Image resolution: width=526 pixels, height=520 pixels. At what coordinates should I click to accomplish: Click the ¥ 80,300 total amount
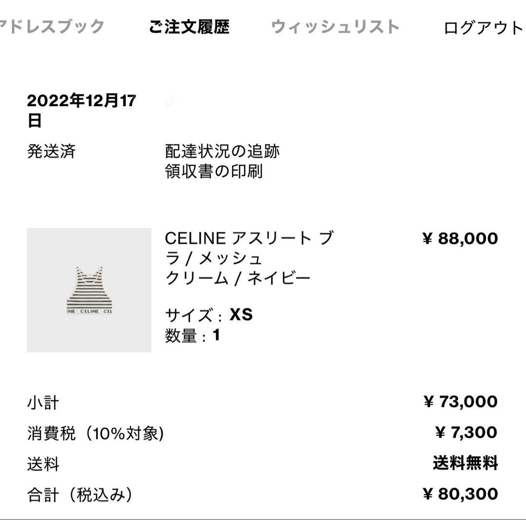(x=460, y=494)
